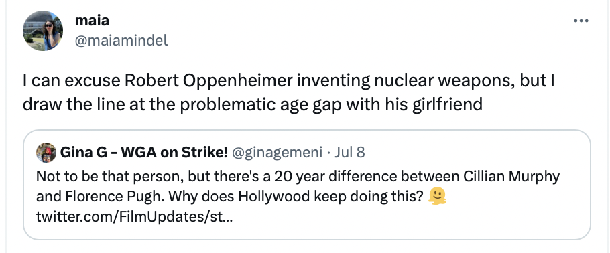Viewport: 610px width, 253px height.
Task: Follow the twitter.com/FilmUpdates link
Action: coord(134,217)
